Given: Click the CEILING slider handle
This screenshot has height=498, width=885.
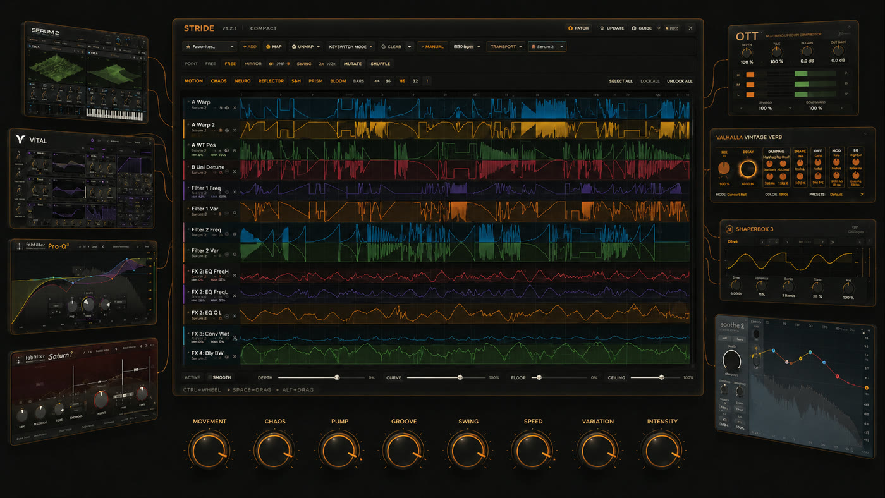Looking at the screenshot, I should click(x=662, y=377).
